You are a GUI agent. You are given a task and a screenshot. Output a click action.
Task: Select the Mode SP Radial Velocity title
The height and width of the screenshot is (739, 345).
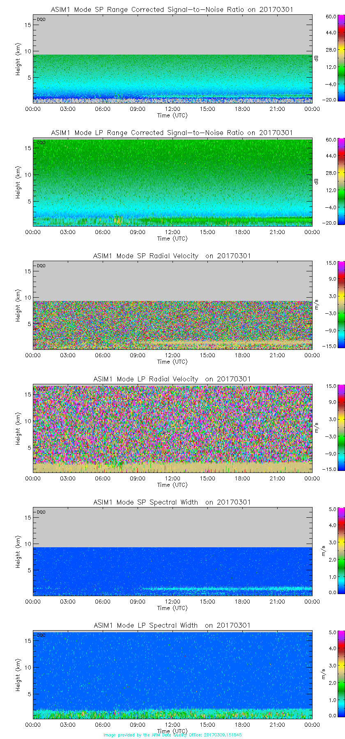click(x=172, y=256)
